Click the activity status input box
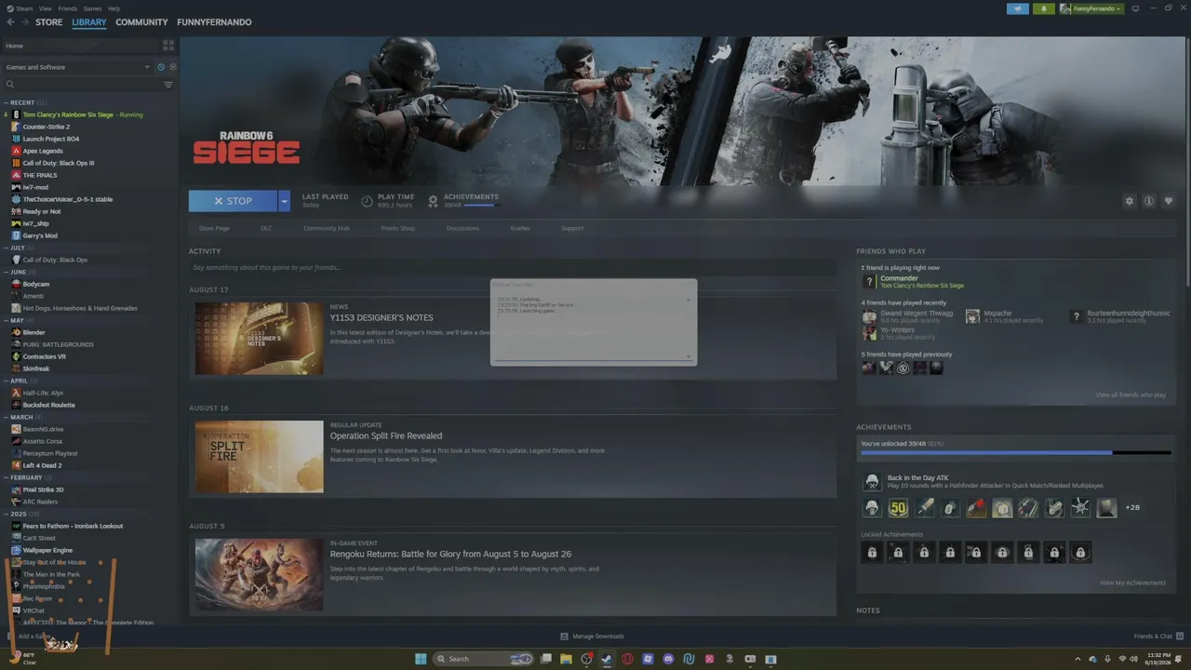 [x=512, y=268]
